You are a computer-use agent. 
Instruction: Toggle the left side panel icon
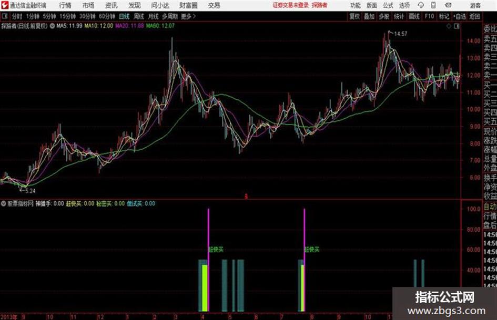pos(4,16)
